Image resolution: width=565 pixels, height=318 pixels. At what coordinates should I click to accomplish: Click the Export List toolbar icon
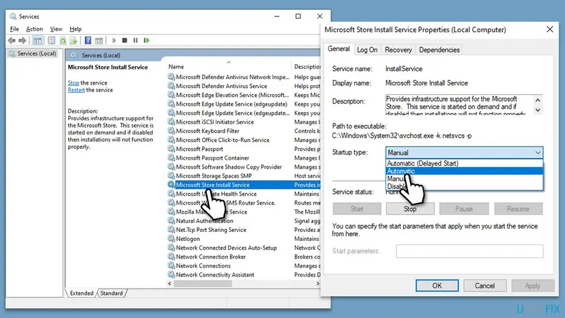(74, 40)
